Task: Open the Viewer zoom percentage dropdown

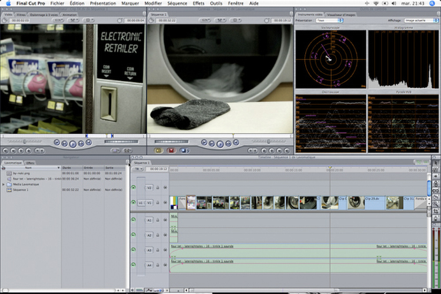Action: (58, 20)
